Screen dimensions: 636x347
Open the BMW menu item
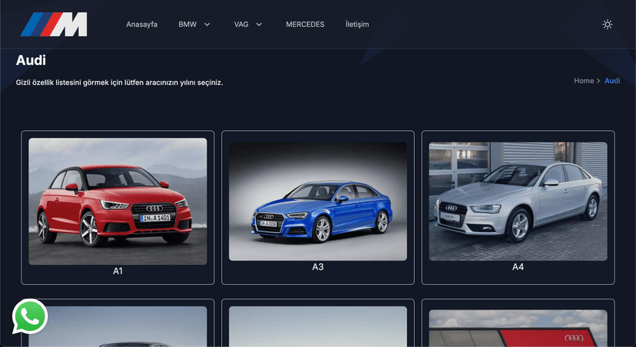point(187,25)
